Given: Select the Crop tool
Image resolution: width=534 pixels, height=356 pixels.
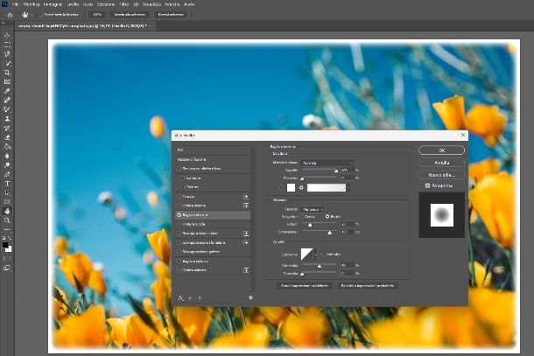Looking at the screenshot, I should pyautogui.click(x=7, y=73).
